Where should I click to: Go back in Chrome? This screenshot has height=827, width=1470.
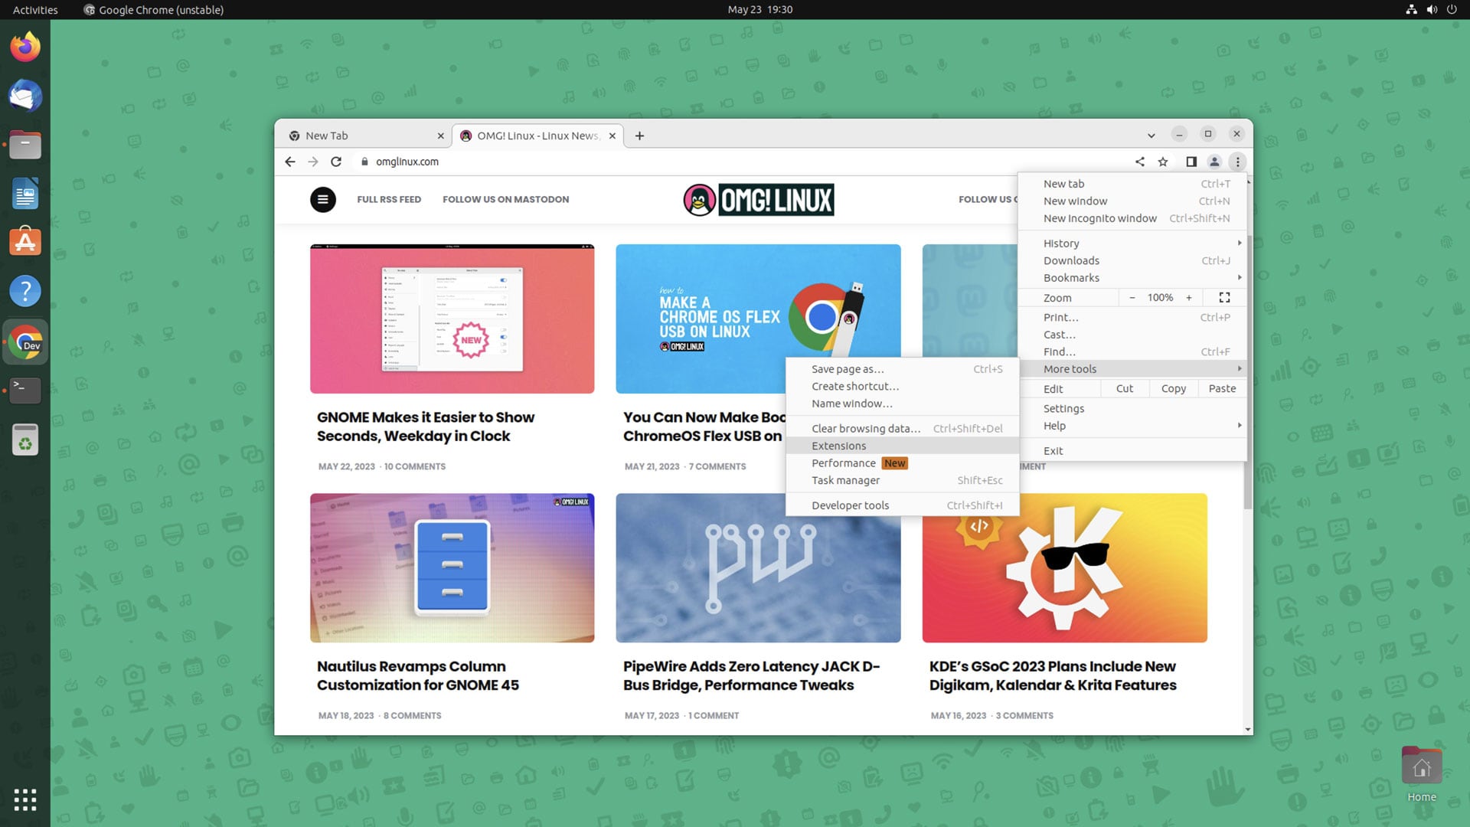click(x=289, y=162)
